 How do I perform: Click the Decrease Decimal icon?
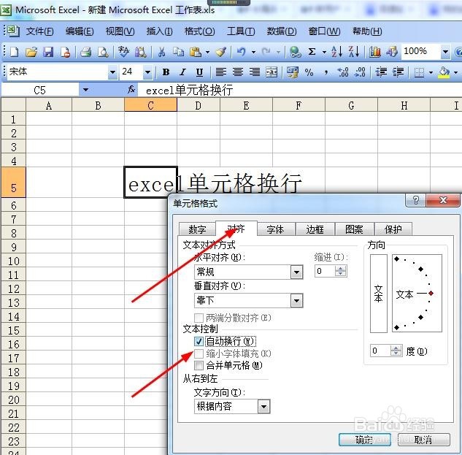click(360, 72)
